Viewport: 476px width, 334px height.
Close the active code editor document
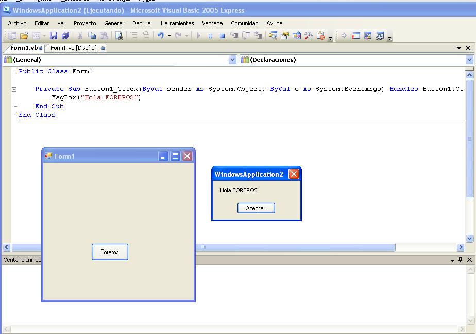tap(468, 48)
